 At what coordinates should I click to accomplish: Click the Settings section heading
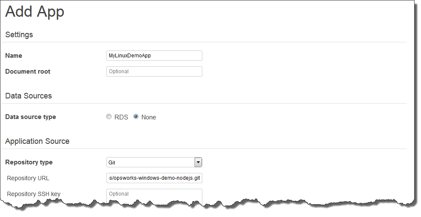click(x=19, y=35)
